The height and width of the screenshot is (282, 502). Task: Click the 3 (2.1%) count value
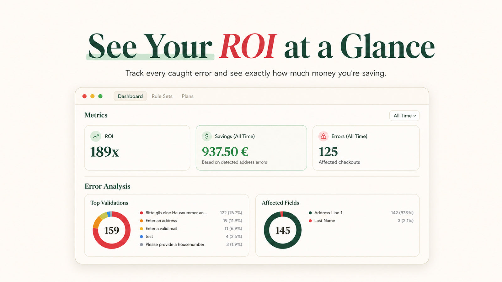pos(405,221)
